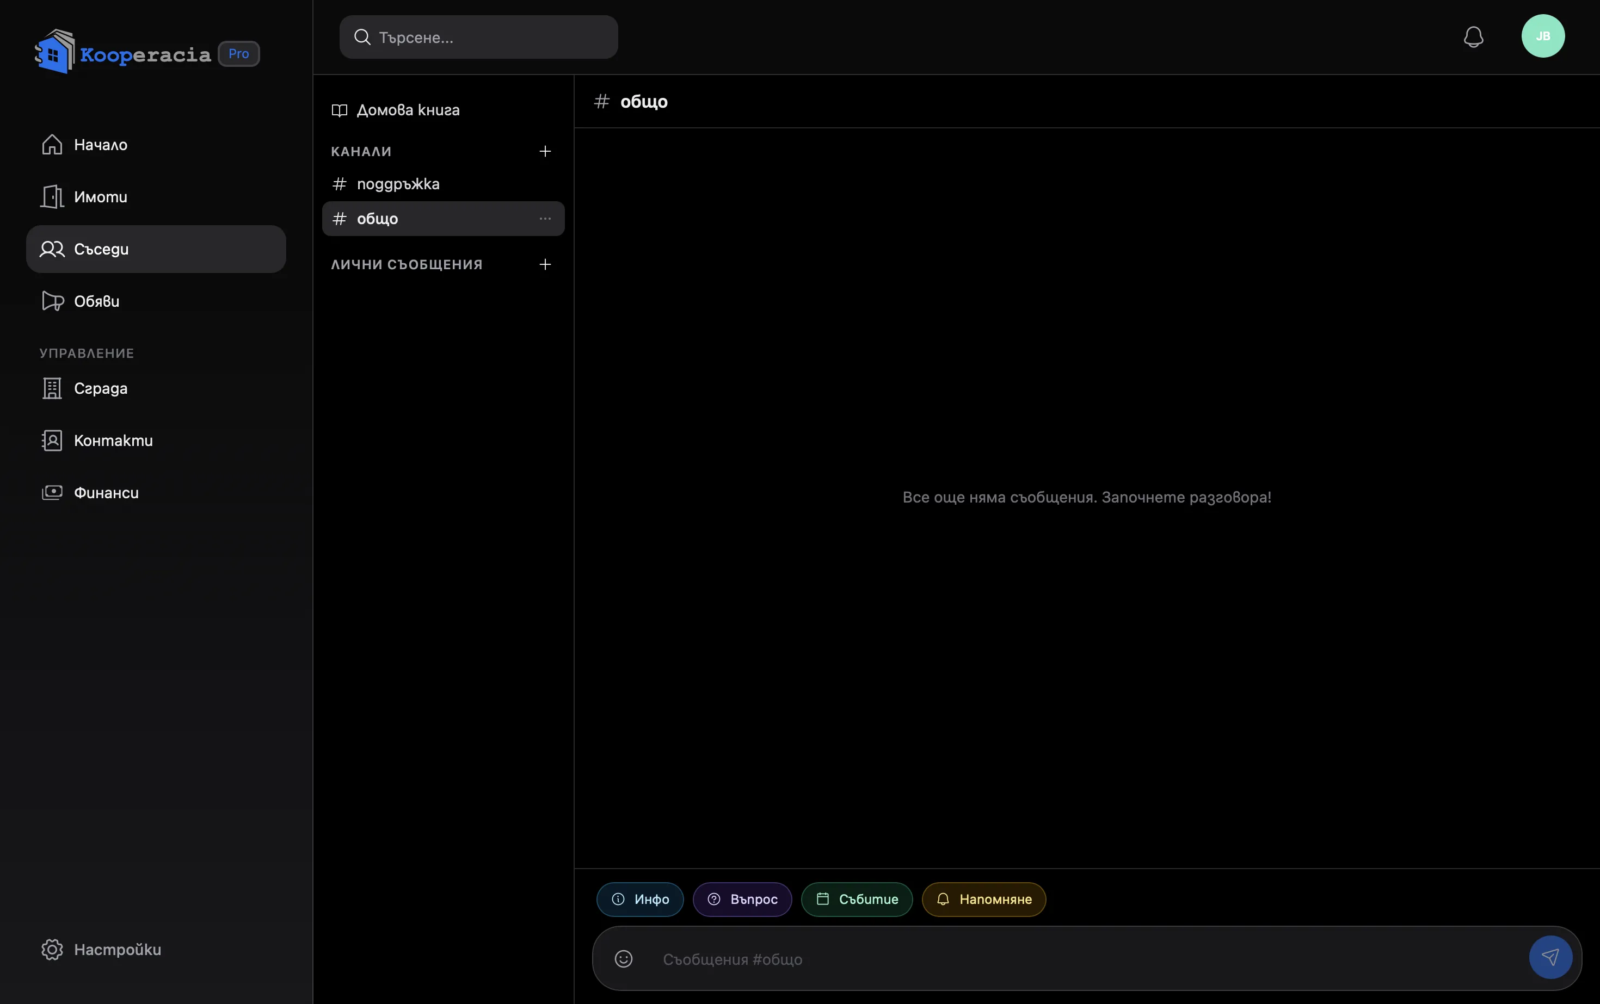Add a new channel with plus icon

click(x=545, y=151)
